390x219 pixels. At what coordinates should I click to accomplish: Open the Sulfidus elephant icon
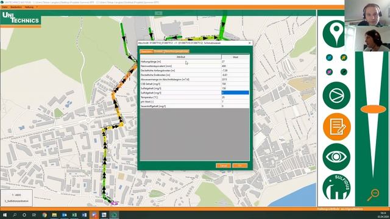[x=336, y=187]
